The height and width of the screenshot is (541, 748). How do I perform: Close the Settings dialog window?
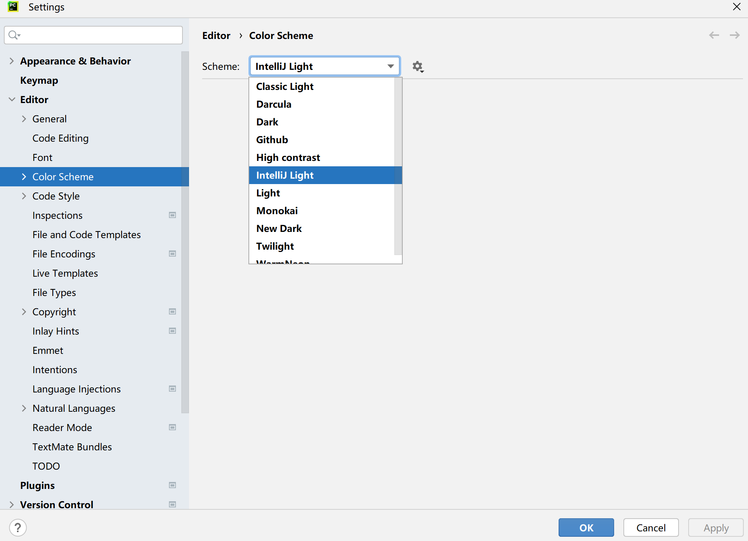[x=736, y=7]
